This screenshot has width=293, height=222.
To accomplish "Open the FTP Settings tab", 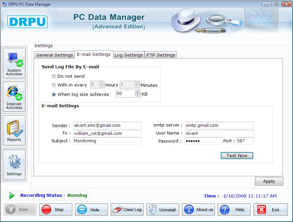I will [x=161, y=55].
